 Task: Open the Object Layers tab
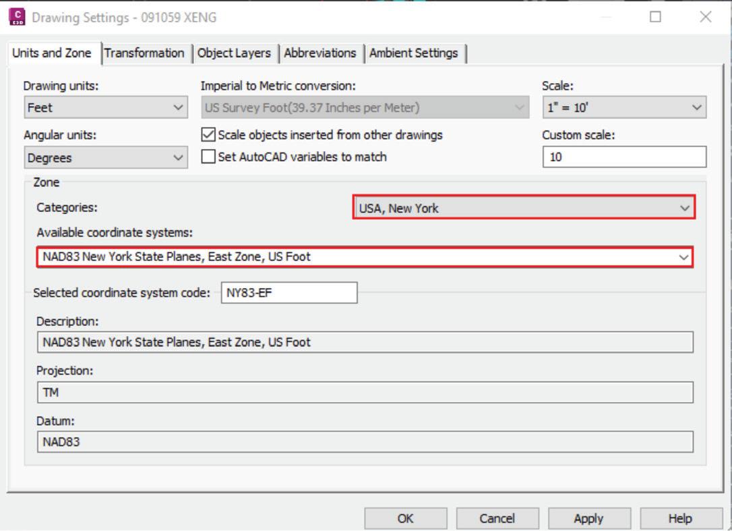pos(234,53)
